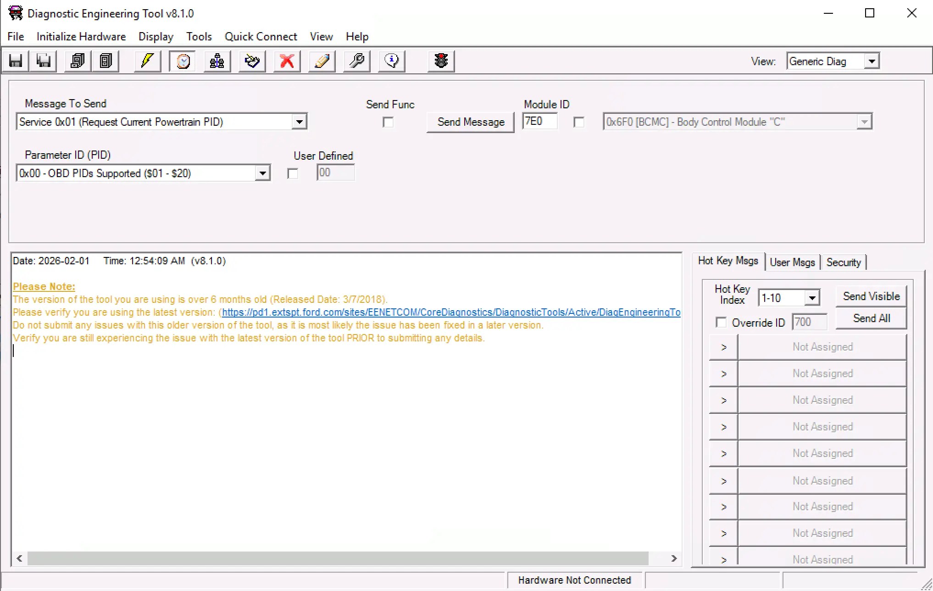
Task: Open the Tools menu
Action: coord(199,37)
